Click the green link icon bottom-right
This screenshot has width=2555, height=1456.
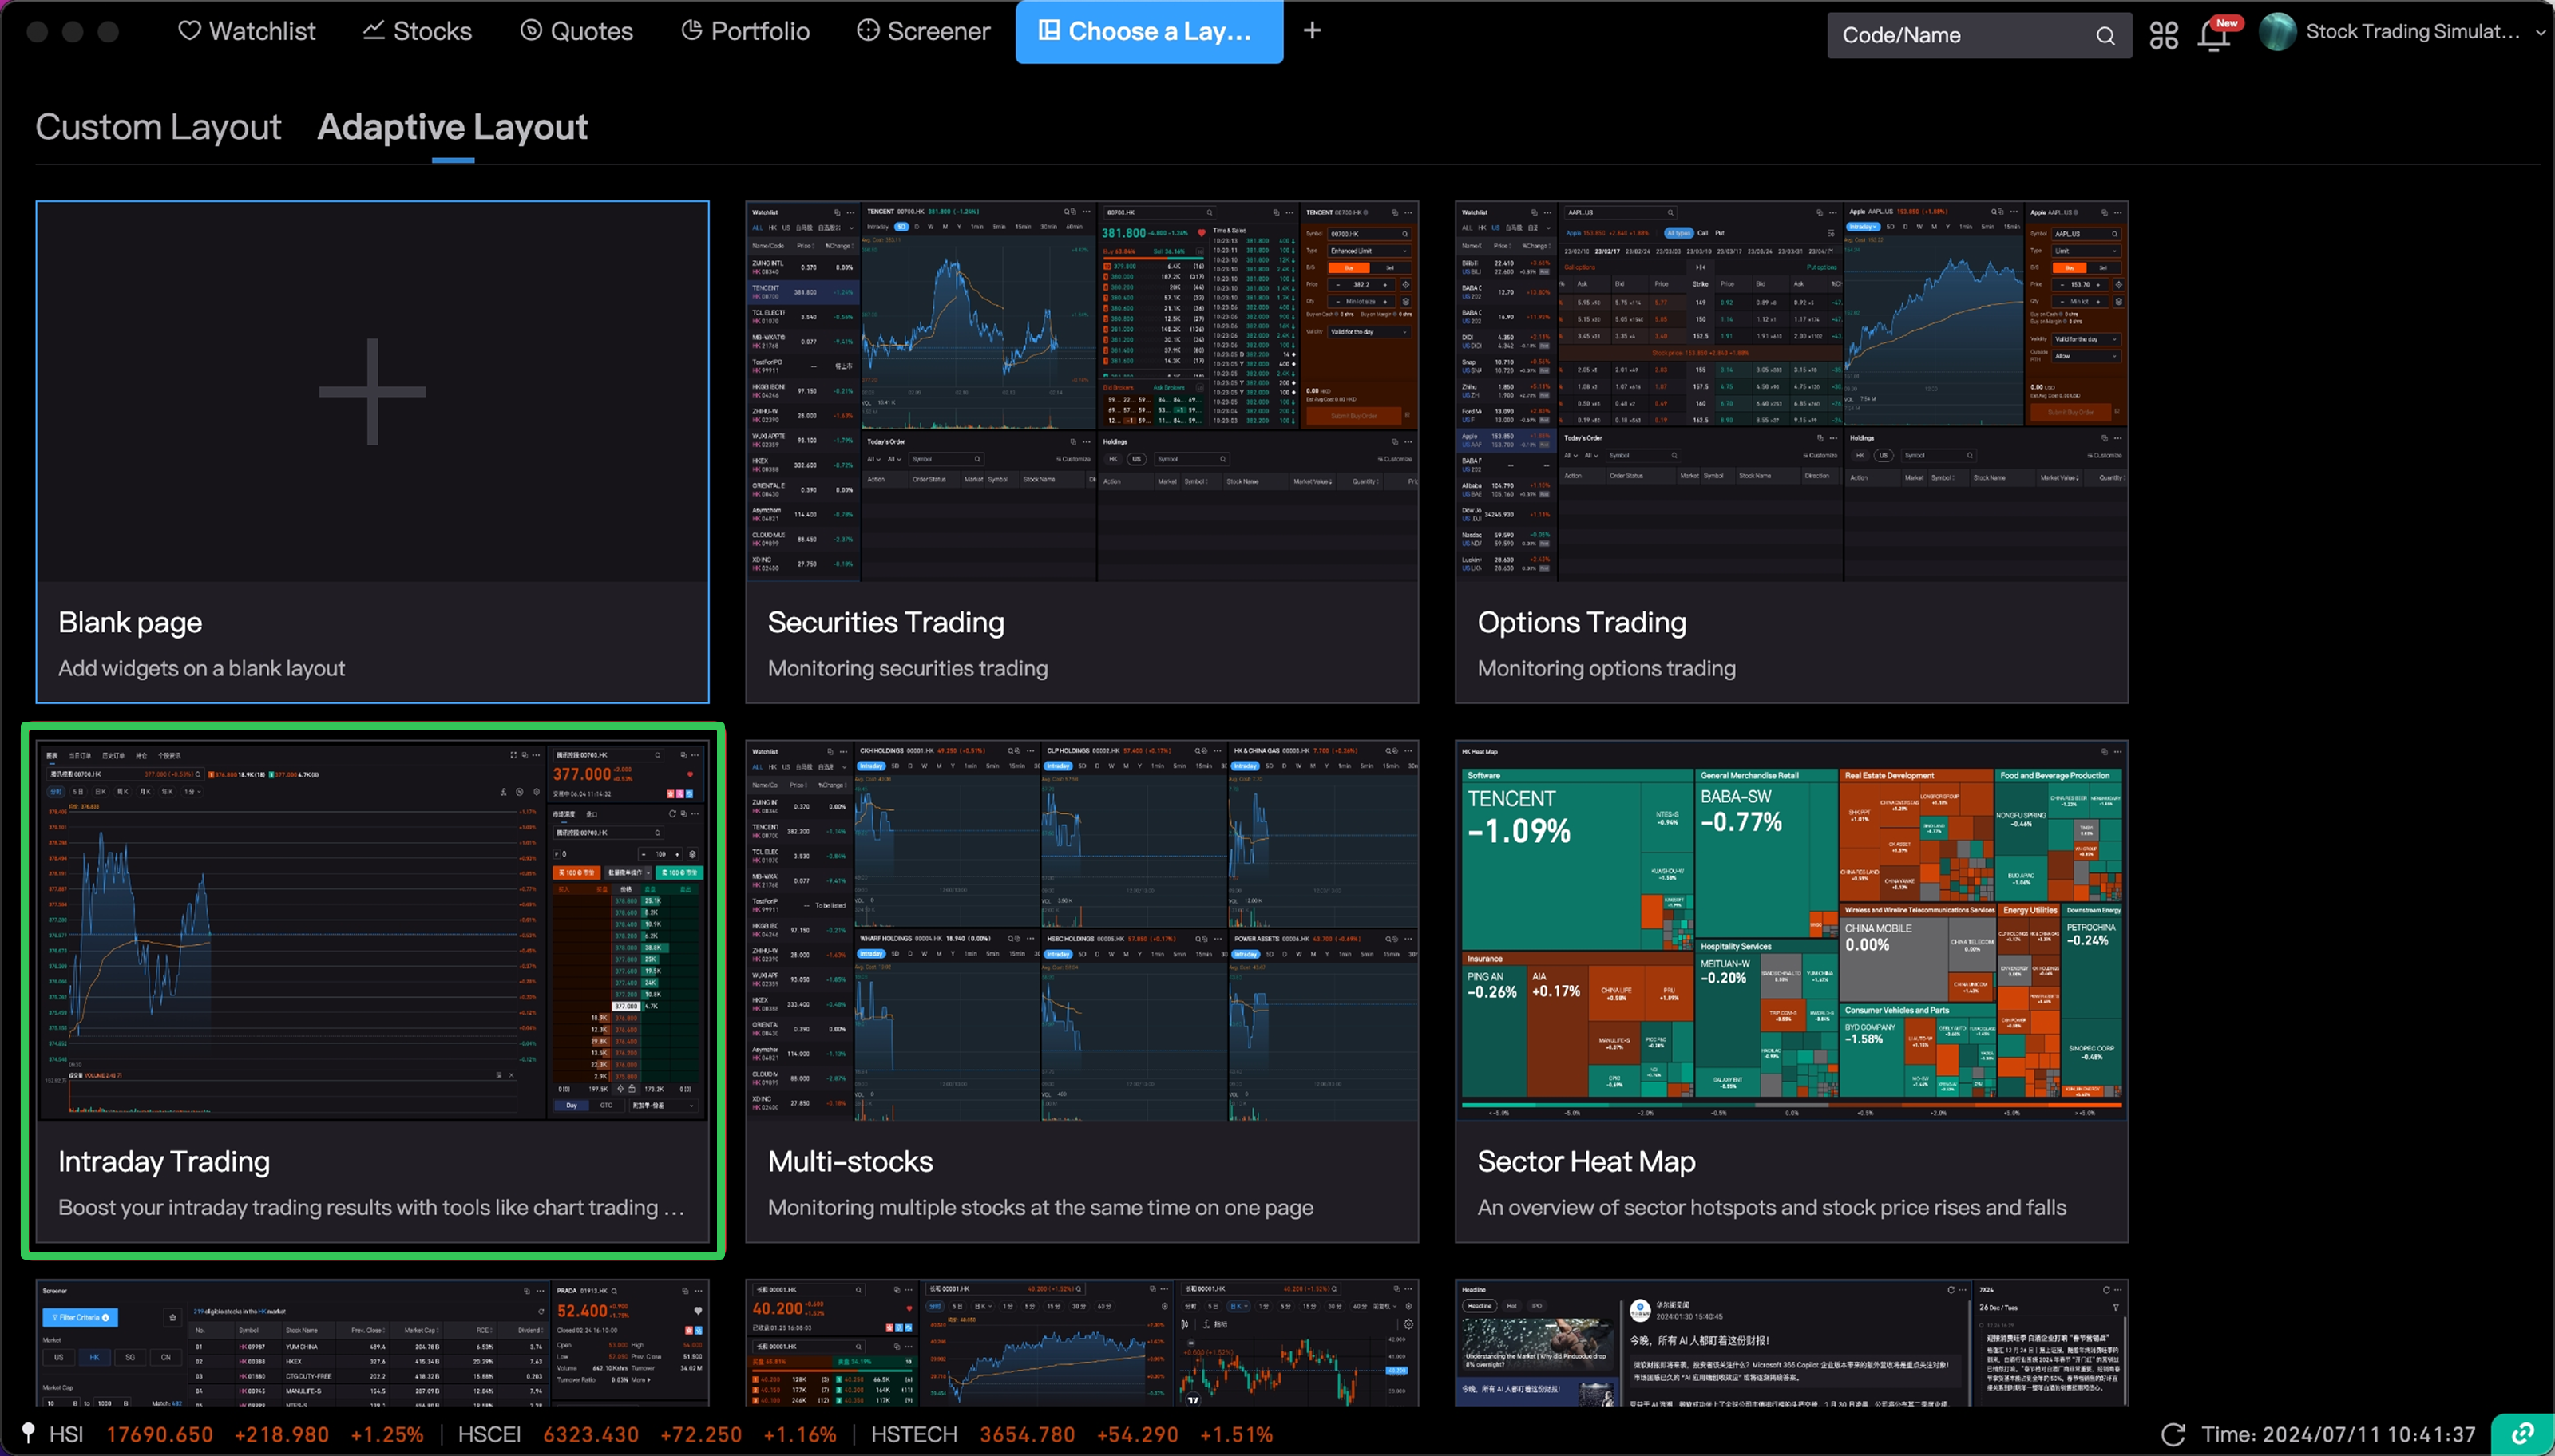(x=2522, y=1434)
